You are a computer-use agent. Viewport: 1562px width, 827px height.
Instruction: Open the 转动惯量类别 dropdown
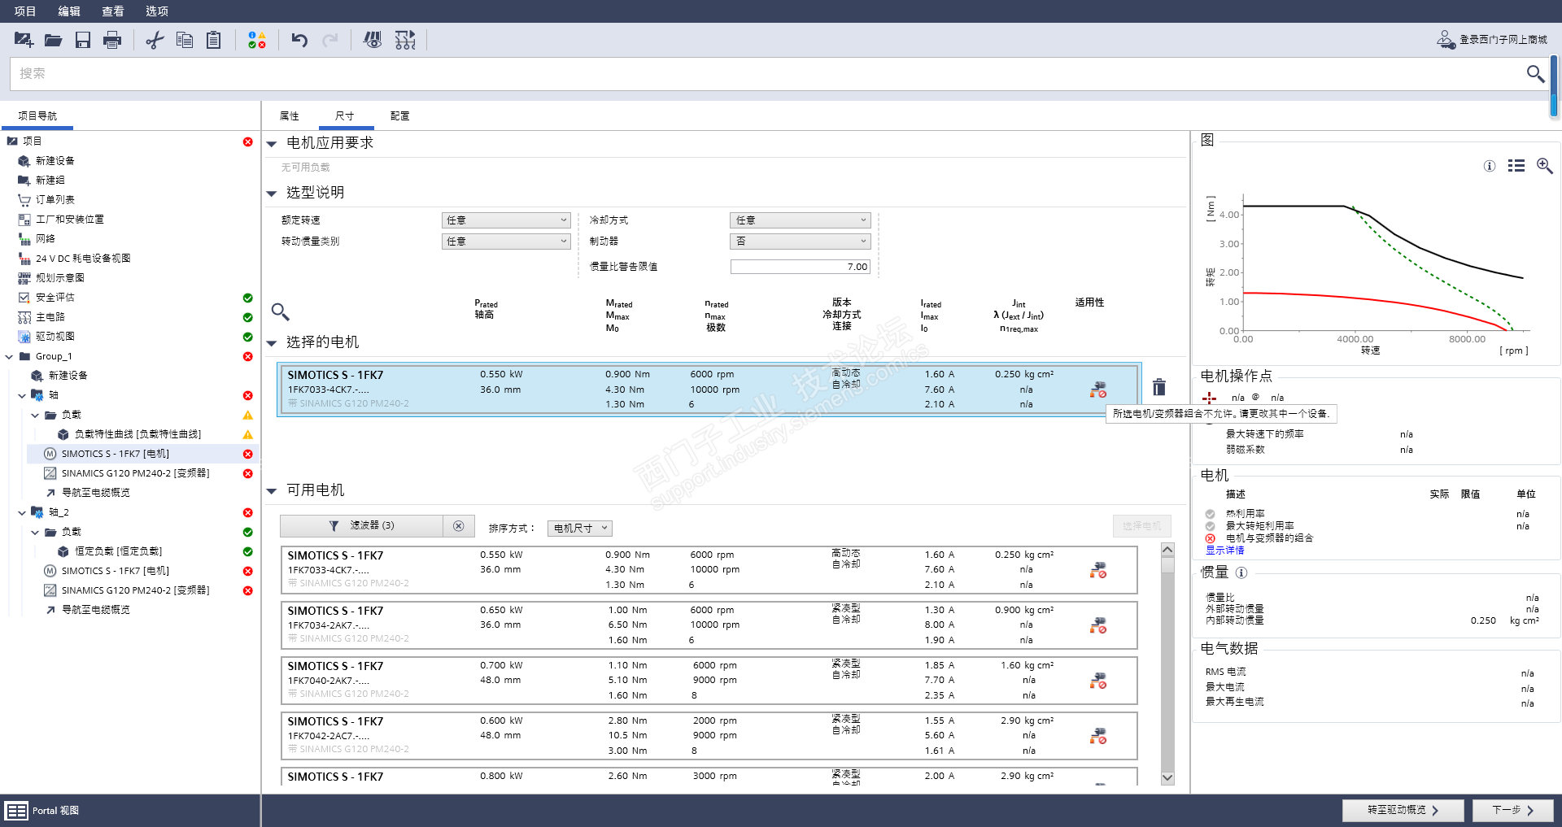pos(506,242)
